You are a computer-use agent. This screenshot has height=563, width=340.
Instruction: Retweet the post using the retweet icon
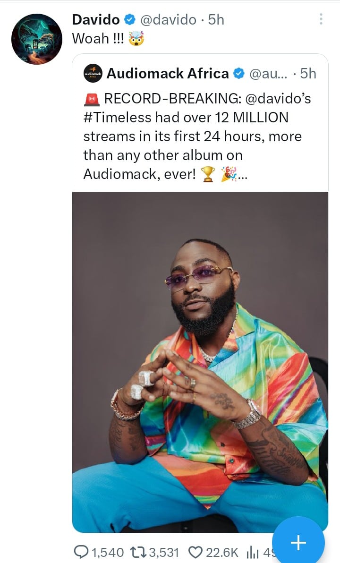pyautogui.click(x=140, y=552)
